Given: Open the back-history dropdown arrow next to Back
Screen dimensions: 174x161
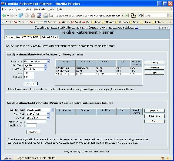Looking at the screenshot, I should point(8,16).
